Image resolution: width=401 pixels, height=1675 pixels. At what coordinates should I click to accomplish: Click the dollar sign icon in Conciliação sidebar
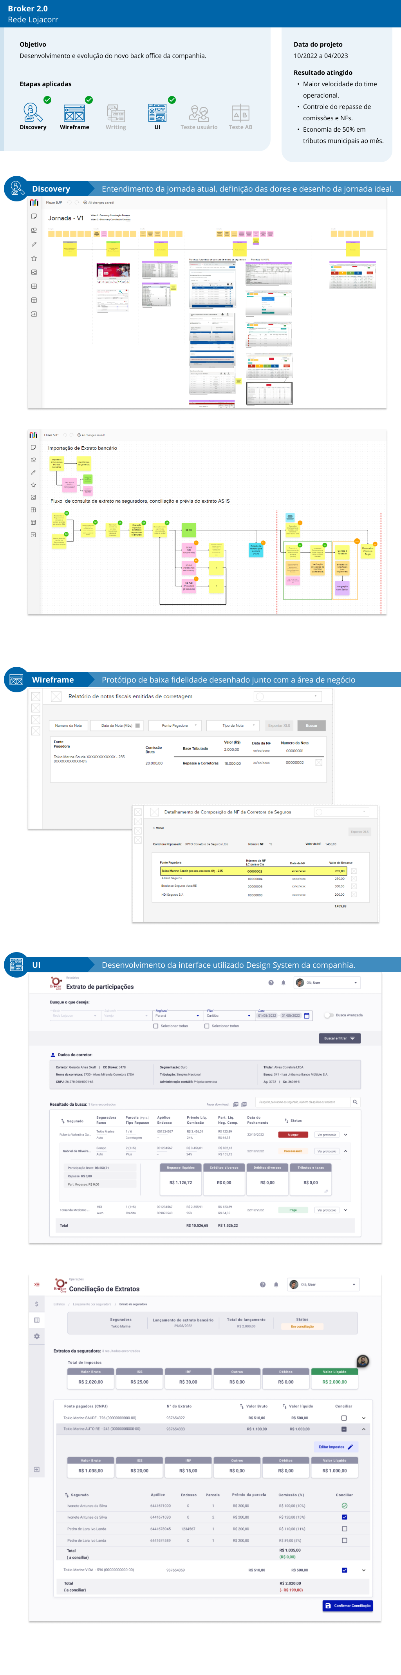36,1304
